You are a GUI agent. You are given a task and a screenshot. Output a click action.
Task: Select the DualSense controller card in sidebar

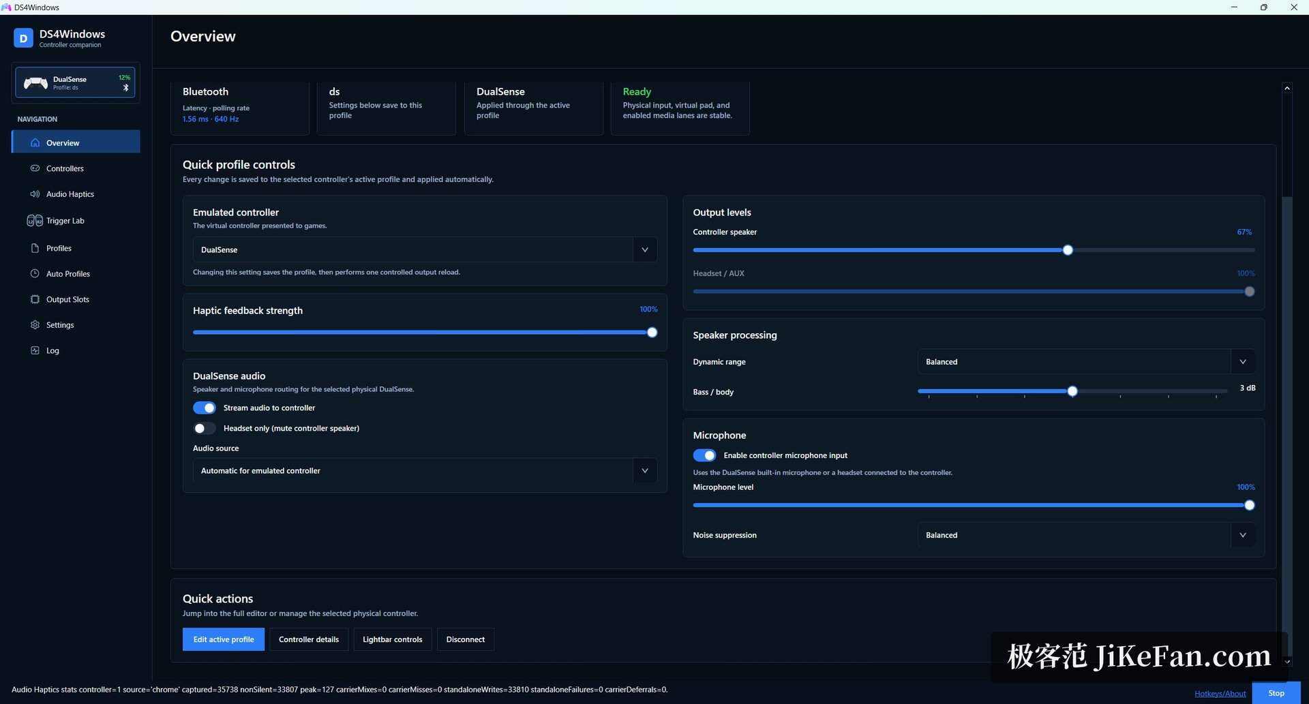(x=75, y=83)
